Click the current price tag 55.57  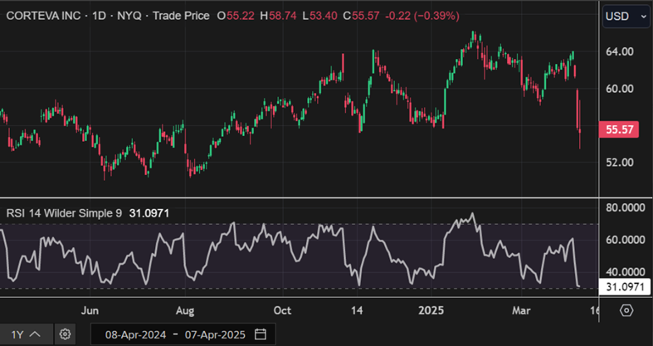[621, 130]
